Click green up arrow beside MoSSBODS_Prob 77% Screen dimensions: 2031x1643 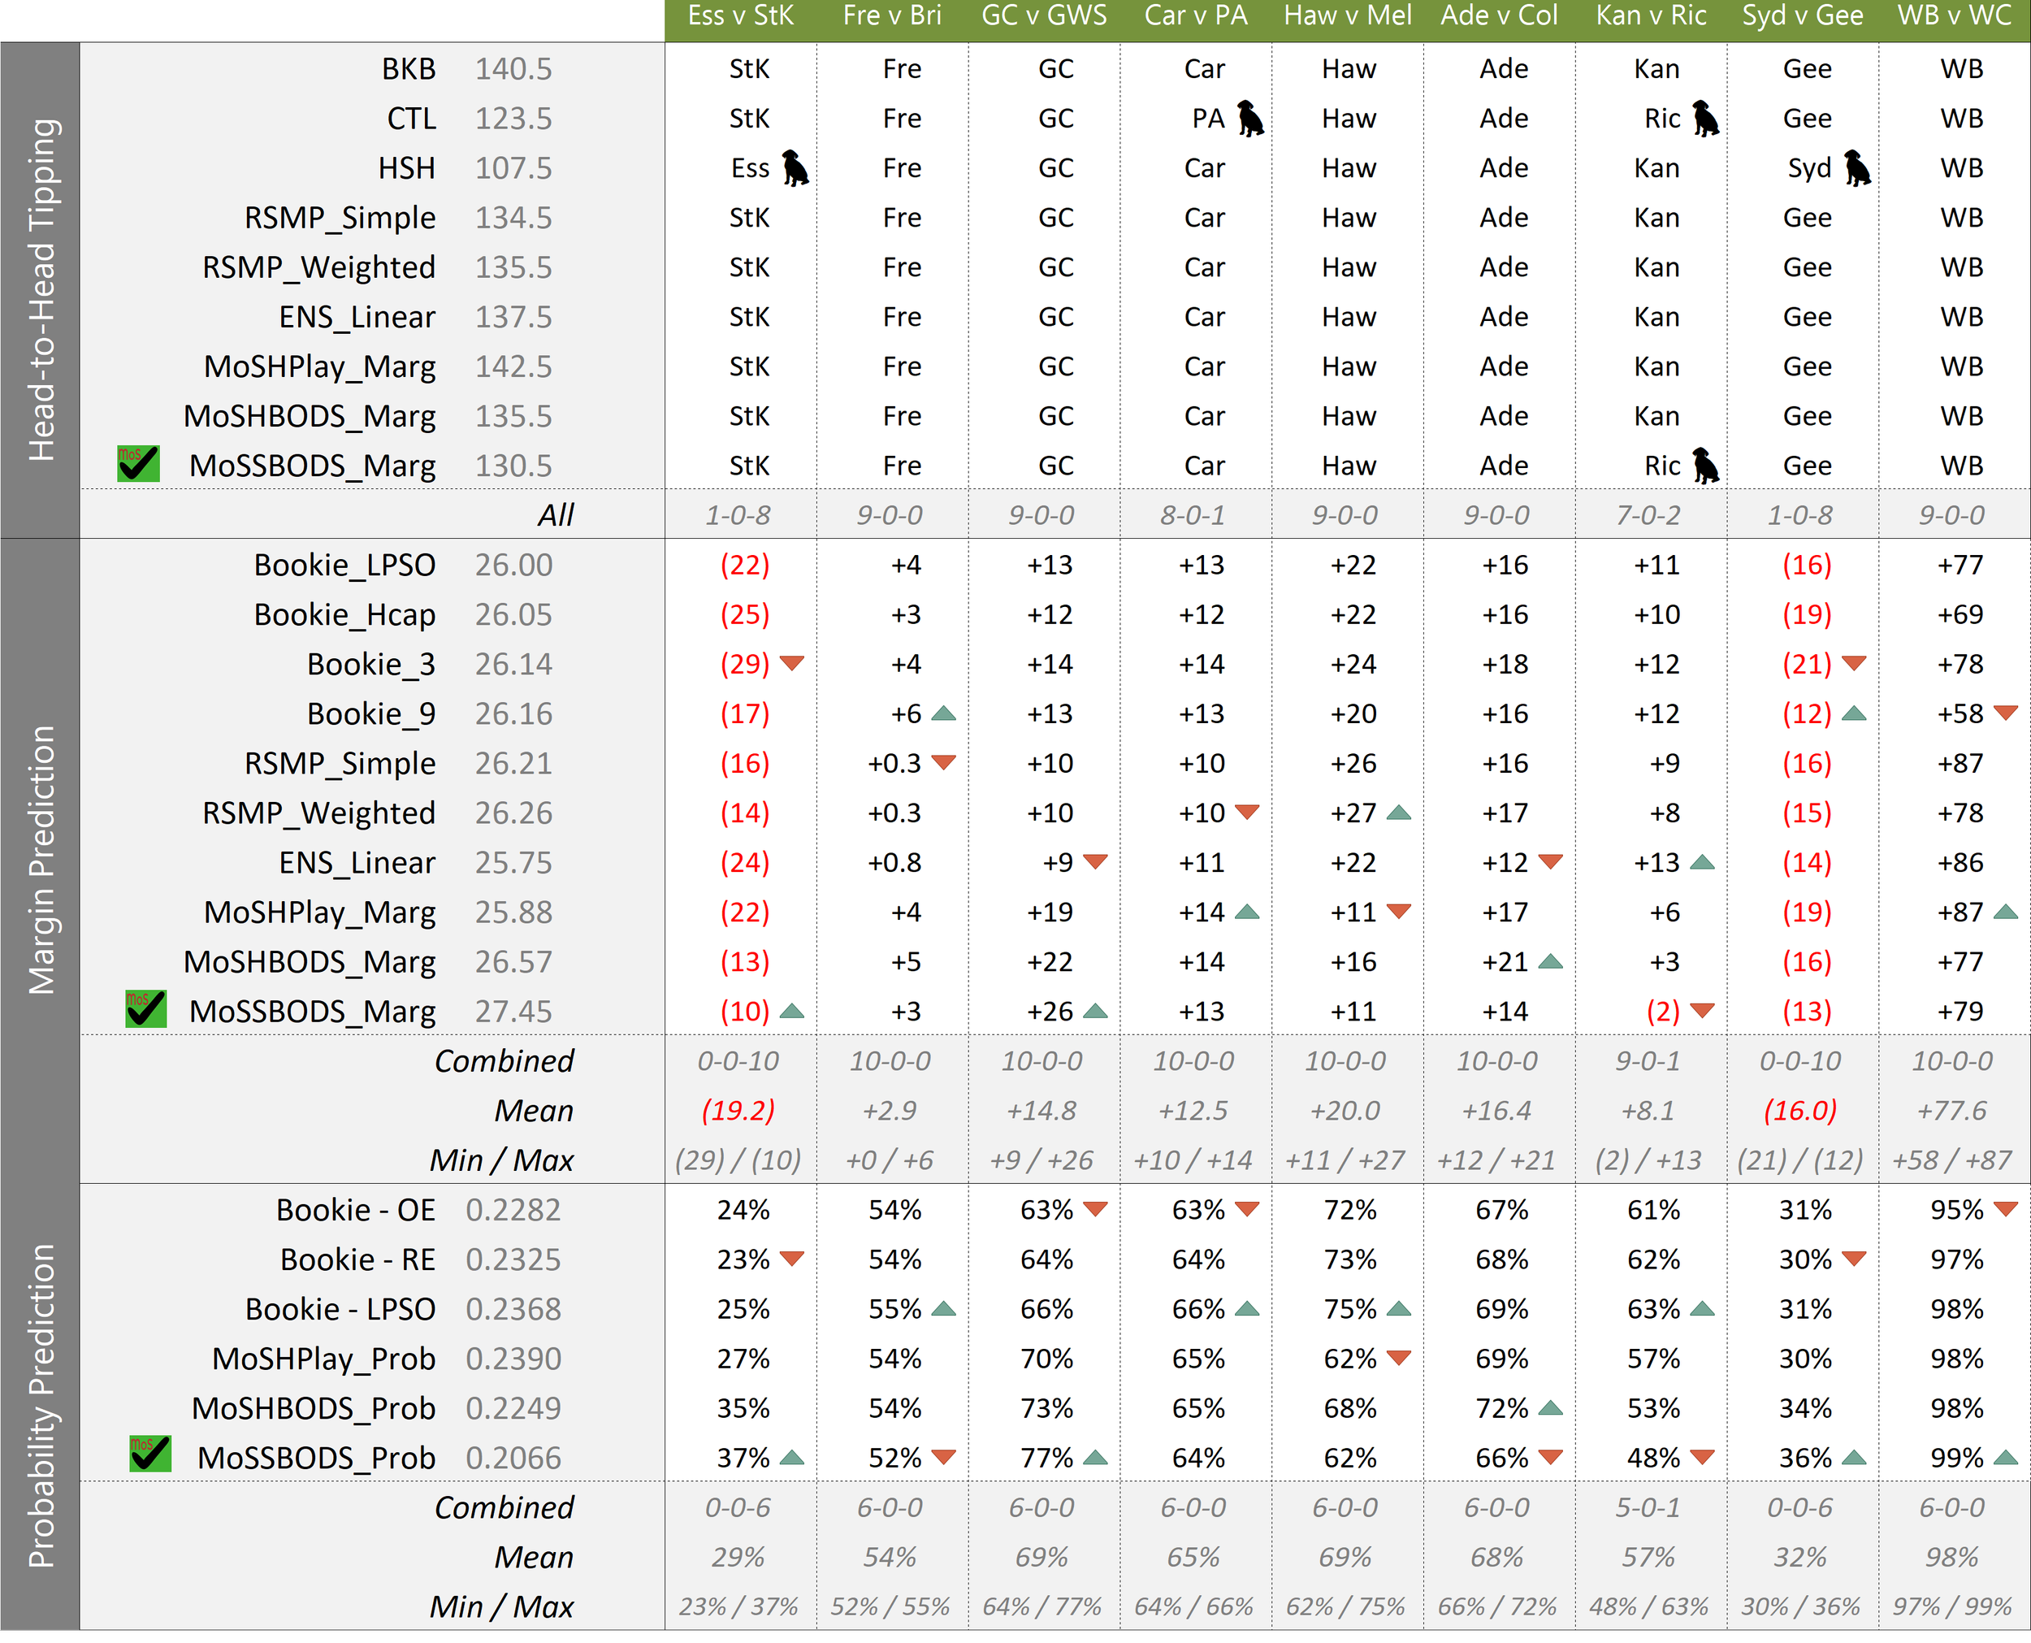point(1095,1458)
